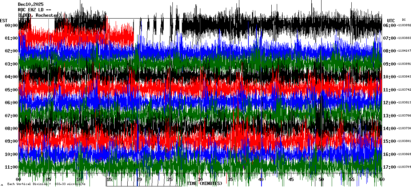Click the TIME (MINUTES) axis title
The width and height of the screenshot is (411, 189).
(x=204, y=184)
